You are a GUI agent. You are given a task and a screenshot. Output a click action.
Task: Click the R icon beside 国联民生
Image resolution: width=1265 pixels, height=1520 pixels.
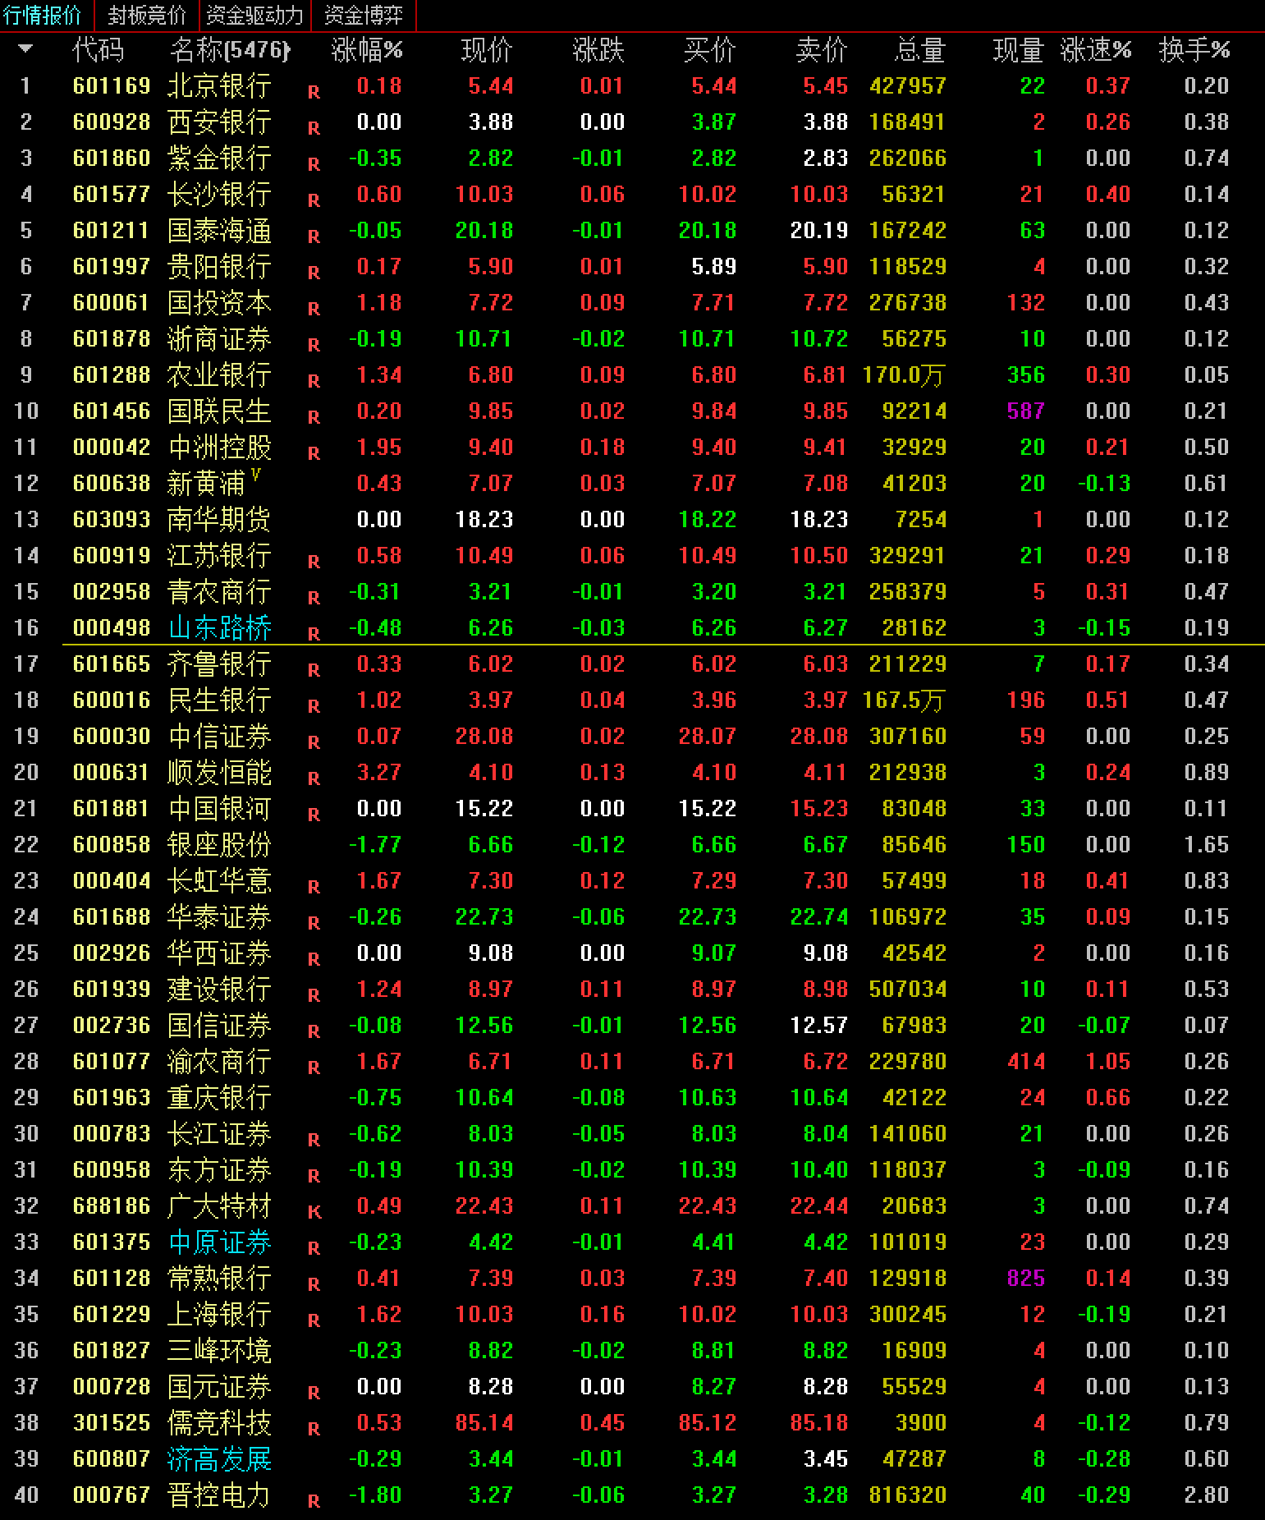click(x=314, y=417)
